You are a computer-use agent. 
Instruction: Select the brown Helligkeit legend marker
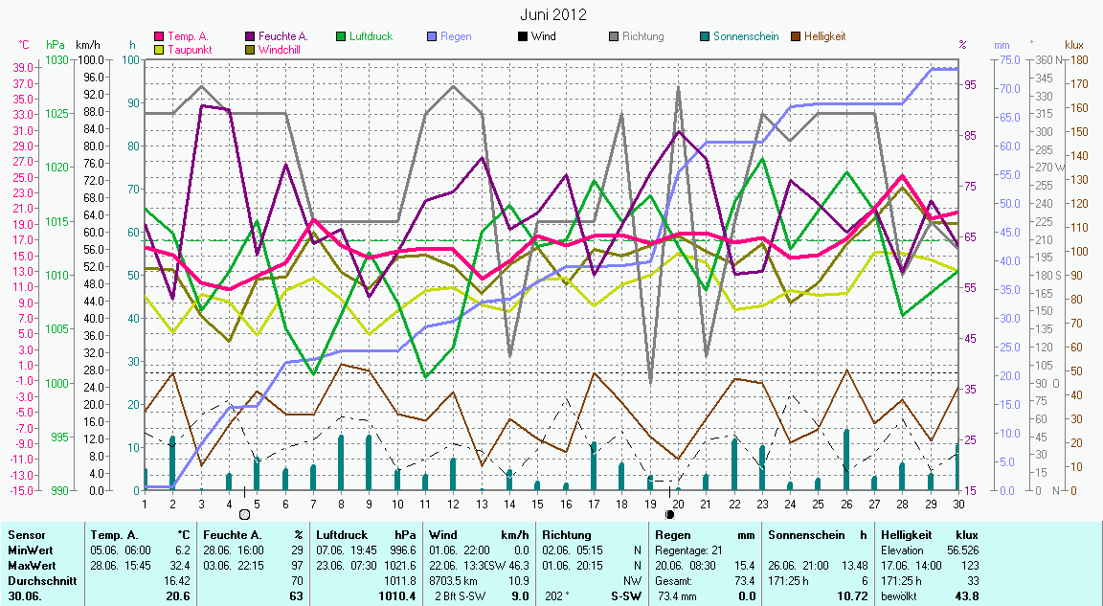coord(796,36)
